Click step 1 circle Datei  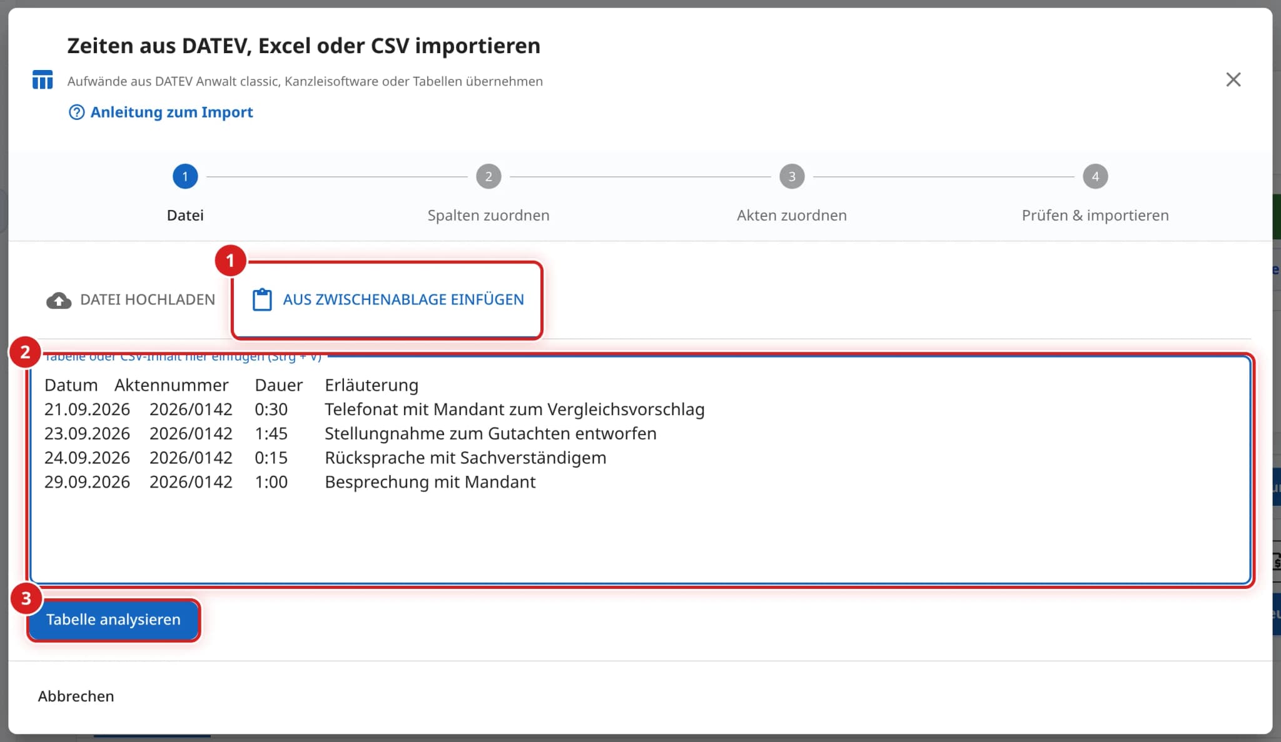pos(185,176)
